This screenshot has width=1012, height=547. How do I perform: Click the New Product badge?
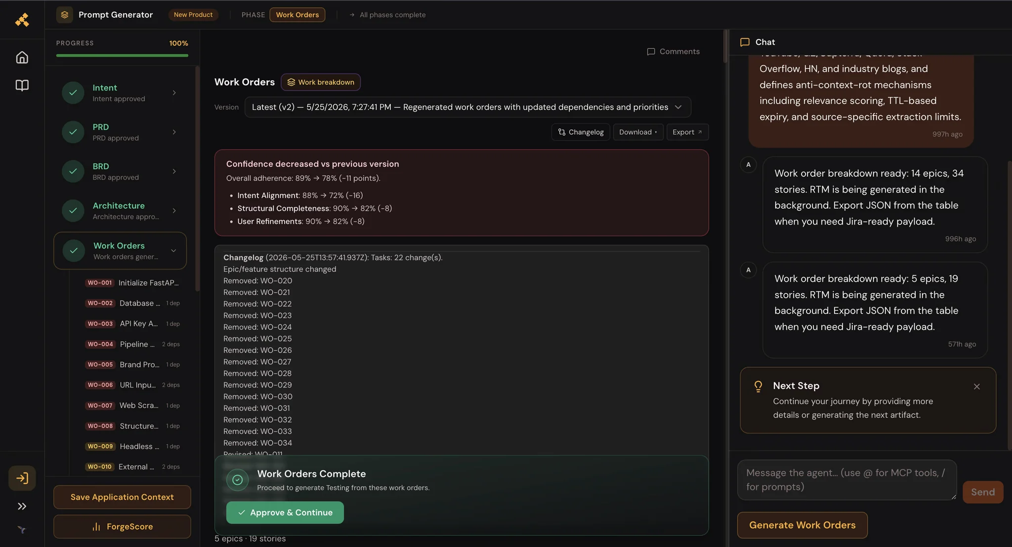(193, 15)
